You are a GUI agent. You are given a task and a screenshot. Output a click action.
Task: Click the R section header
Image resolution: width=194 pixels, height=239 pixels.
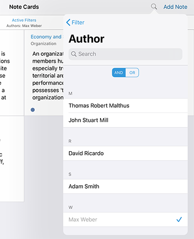click(x=70, y=141)
